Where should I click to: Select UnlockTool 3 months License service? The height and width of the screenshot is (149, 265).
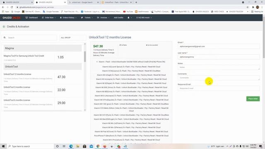[x=17, y=87]
